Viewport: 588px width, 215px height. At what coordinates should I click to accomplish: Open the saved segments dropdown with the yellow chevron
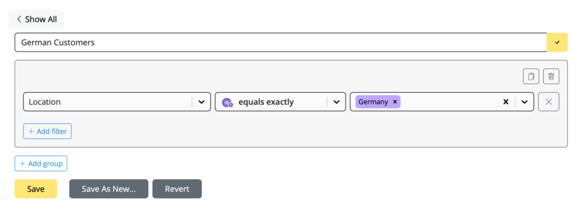pyautogui.click(x=557, y=42)
